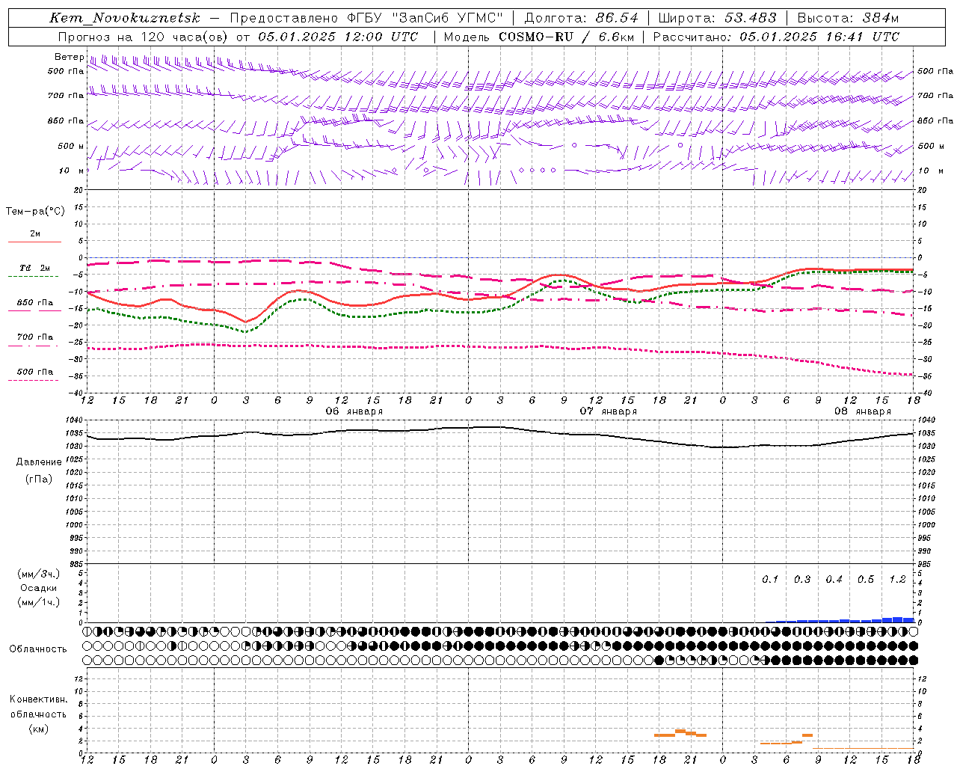Click the black pressure curve line
This screenshot has height=766, width=957.
499,427
